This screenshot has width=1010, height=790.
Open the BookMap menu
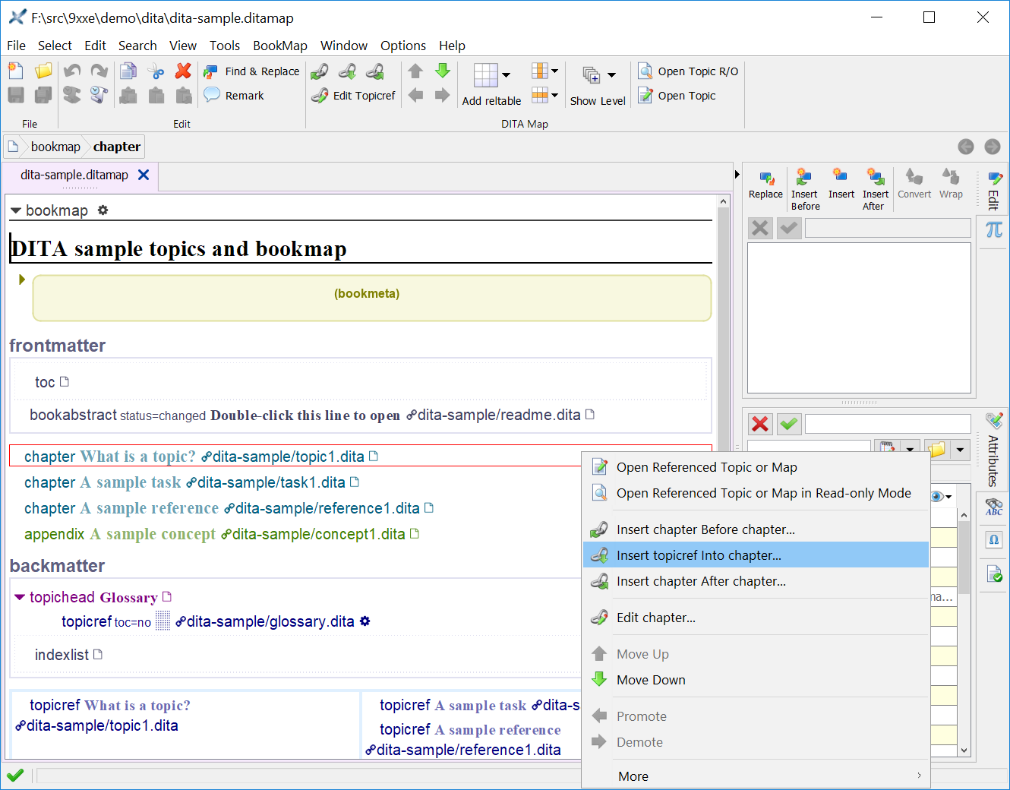(x=279, y=46)
